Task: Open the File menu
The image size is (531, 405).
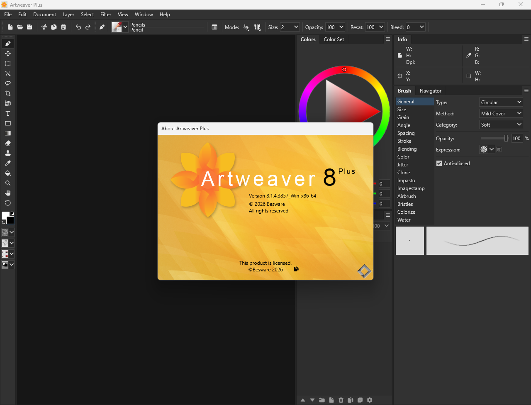Action: coord(8,15)
